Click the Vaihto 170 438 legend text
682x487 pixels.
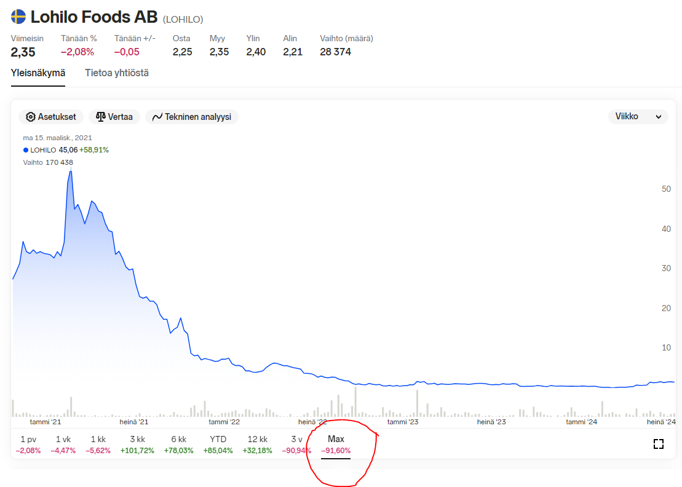[48, 162]
